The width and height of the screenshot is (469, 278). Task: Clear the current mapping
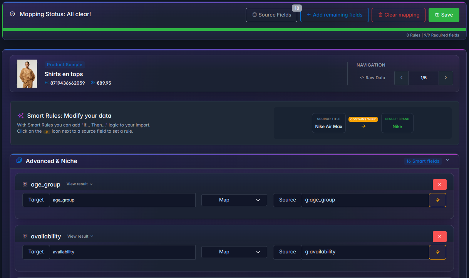point(399,15)
